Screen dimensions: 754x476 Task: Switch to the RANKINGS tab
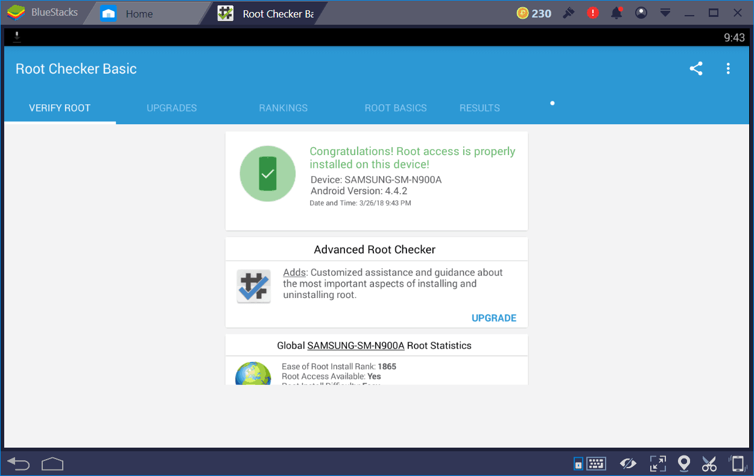click(x=284, y=108)
